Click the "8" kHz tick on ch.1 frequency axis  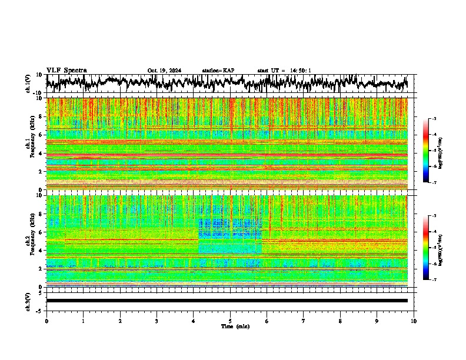point(41,116)
